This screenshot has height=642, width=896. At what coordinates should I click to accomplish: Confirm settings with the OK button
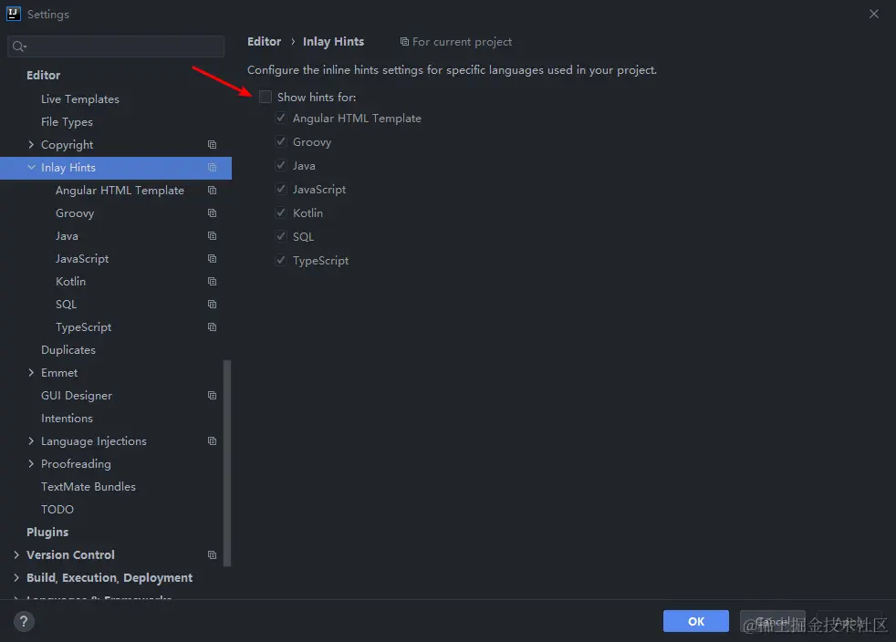(x=696, y=621)
